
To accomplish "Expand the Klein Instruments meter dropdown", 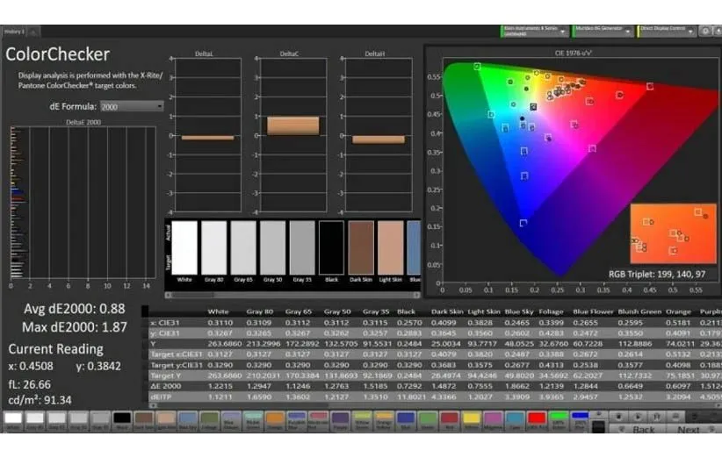I will click(563, 31).
